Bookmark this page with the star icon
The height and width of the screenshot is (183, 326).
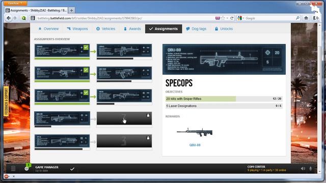[x=223, y=18]
